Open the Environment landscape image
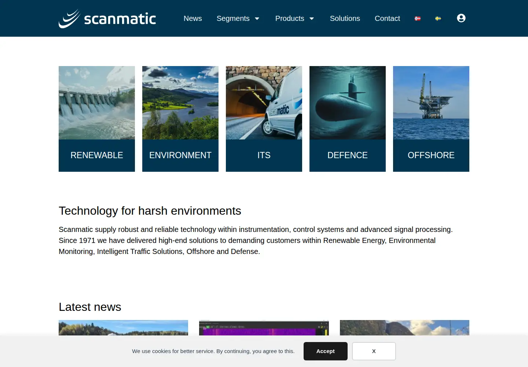This screenshot has width=528, height=367. (x=180, y=103)
